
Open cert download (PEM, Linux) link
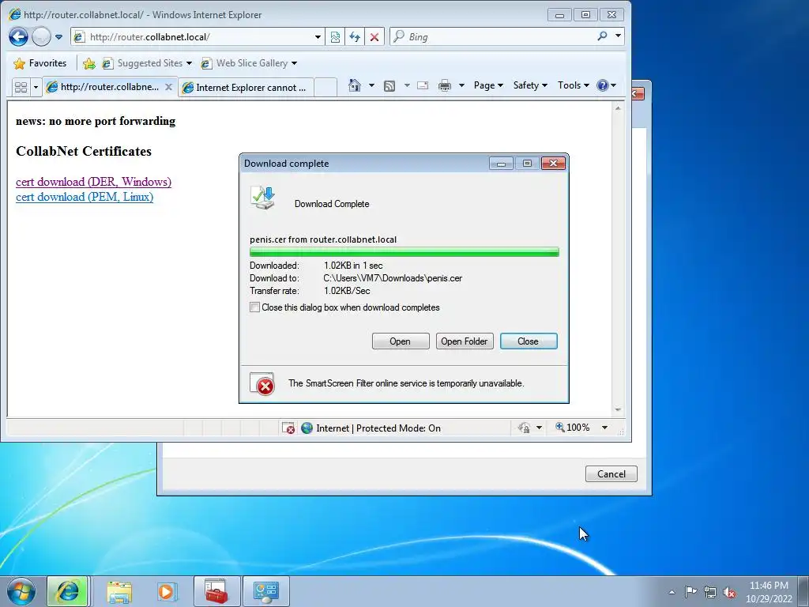85,197
